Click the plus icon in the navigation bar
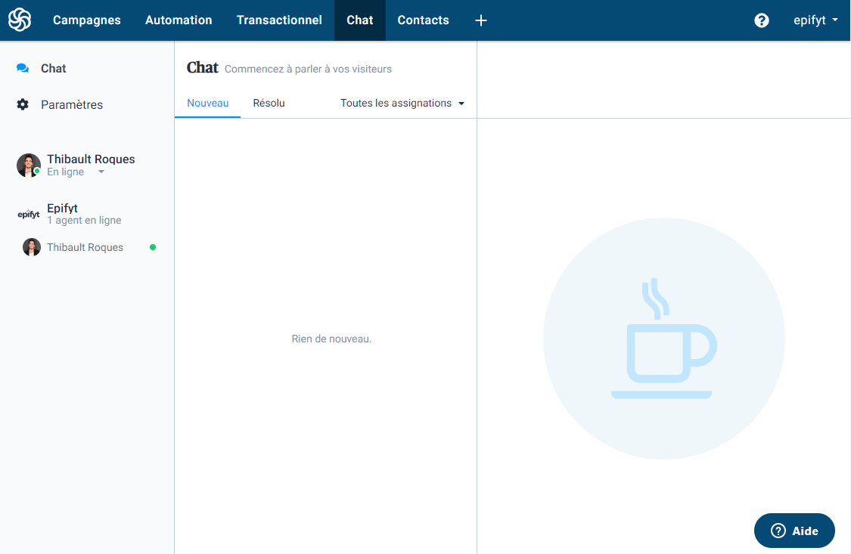Screen dimensions: 851x554 click(x=480, y=20)
